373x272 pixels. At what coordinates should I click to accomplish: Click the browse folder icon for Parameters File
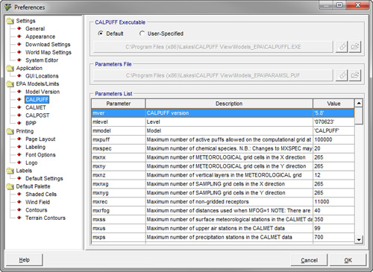[x=355, y=75]
